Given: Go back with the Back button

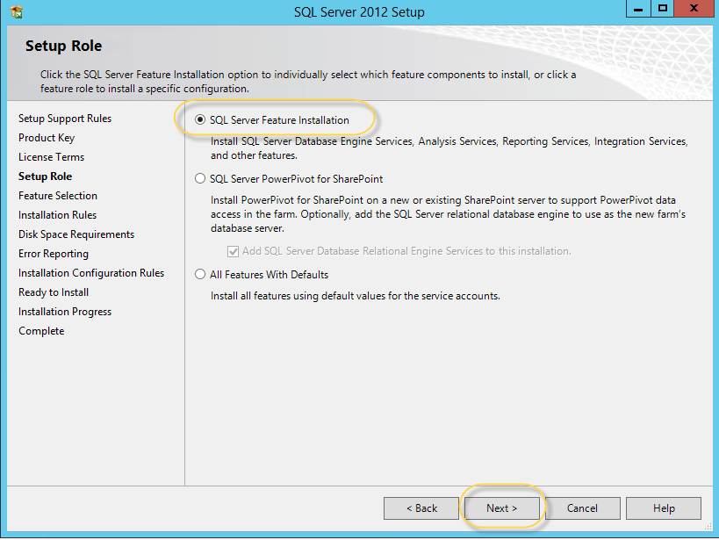Looking at the screenshot, I should coord(421,508).
